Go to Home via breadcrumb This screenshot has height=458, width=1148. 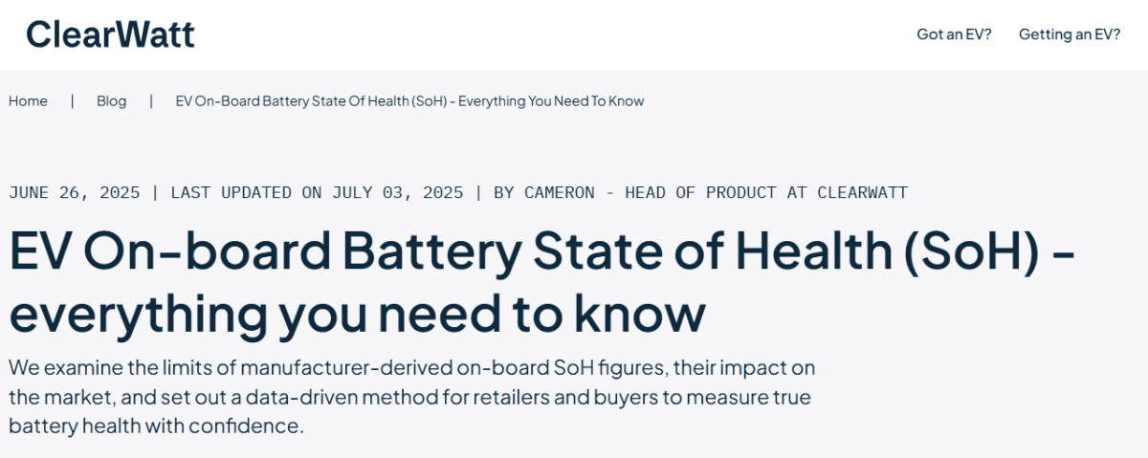28,101
